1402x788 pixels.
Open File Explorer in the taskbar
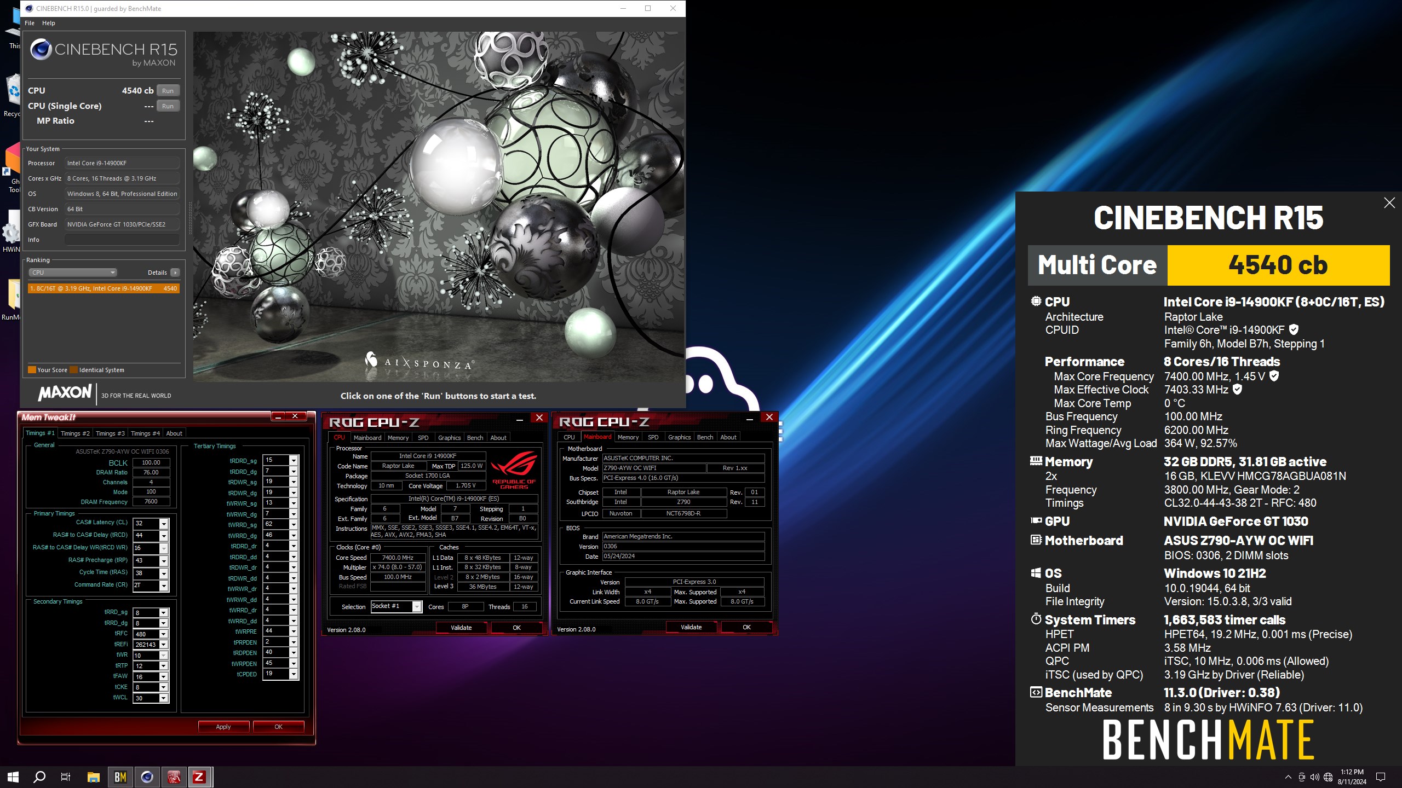94,777
